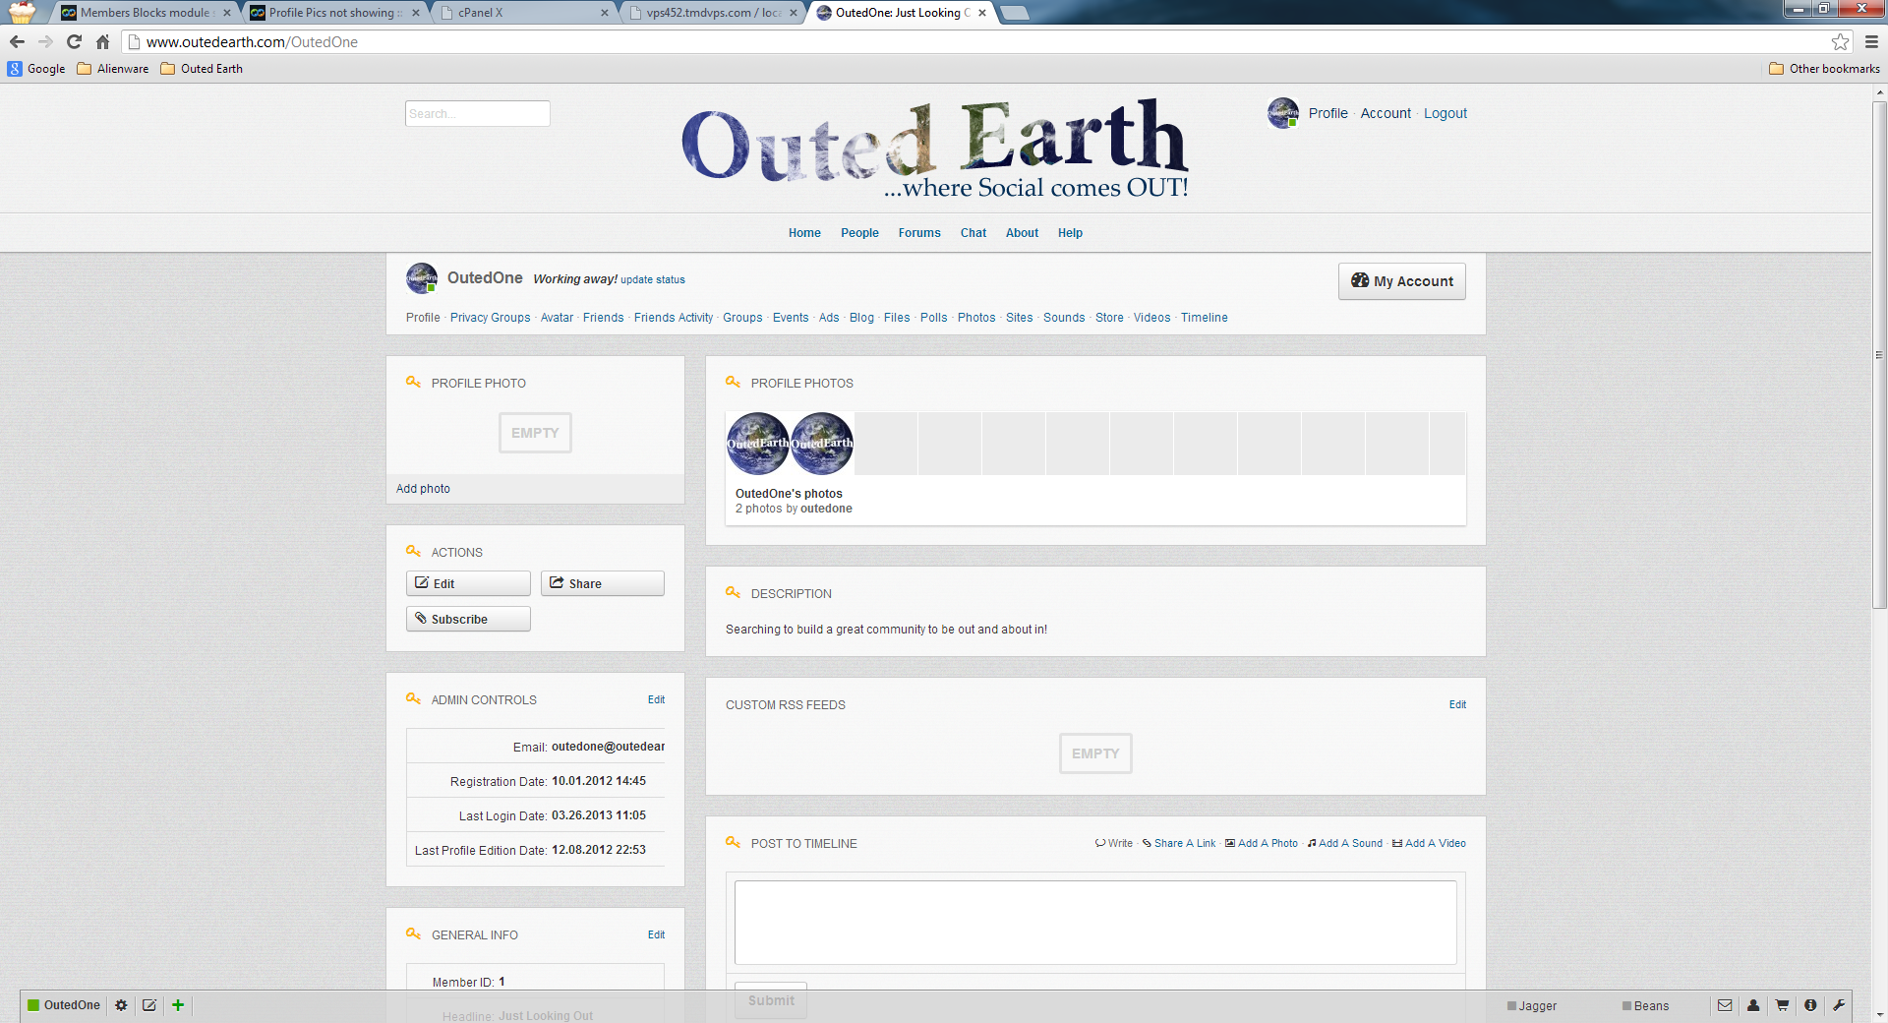Screen dimensions: 1888x1023
Task: Click the green plus icon in bottom bar
Action: pos(178,1005)
